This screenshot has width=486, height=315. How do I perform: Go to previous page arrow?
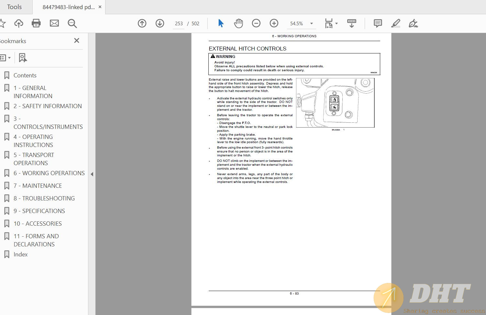142,23
